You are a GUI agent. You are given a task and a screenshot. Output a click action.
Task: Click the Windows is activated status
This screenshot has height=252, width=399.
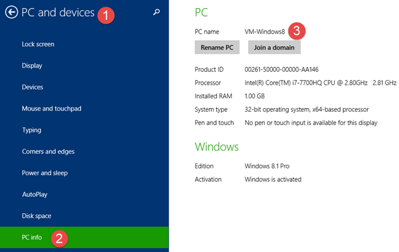tap(273, 179)
